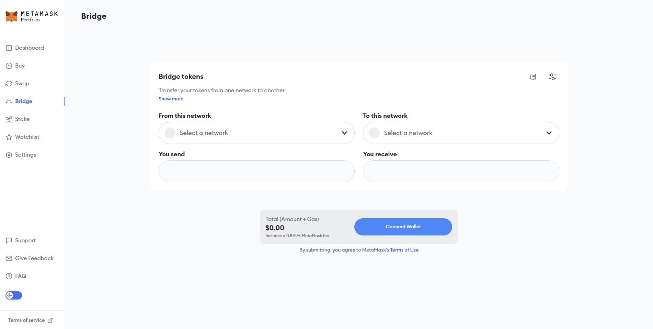653x329 pixels.
Task: Navigate to Swap section
Action: (22, 84)
